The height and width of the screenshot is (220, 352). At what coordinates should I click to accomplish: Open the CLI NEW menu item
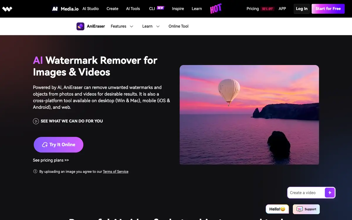(156, 9)
